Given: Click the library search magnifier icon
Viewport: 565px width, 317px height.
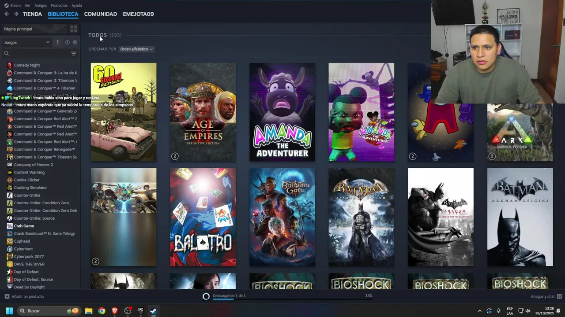Looking at the screenshot, I should point(6,53).
